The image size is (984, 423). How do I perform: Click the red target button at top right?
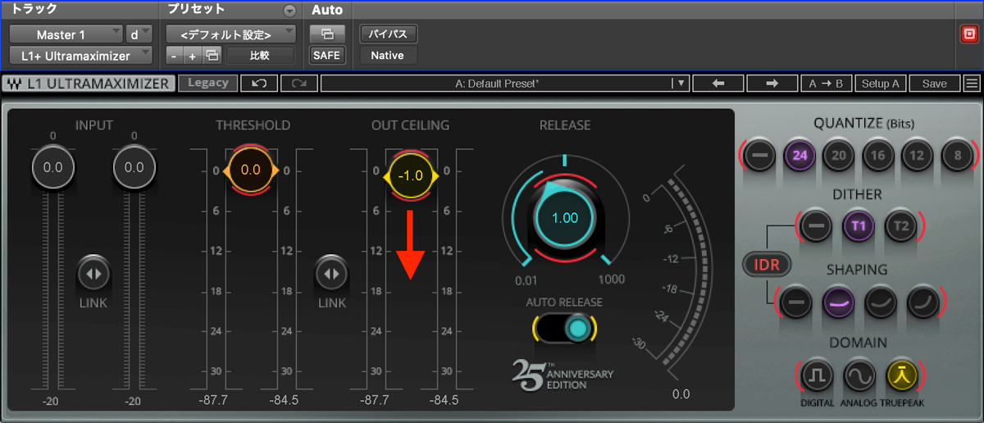coord(968,34)
